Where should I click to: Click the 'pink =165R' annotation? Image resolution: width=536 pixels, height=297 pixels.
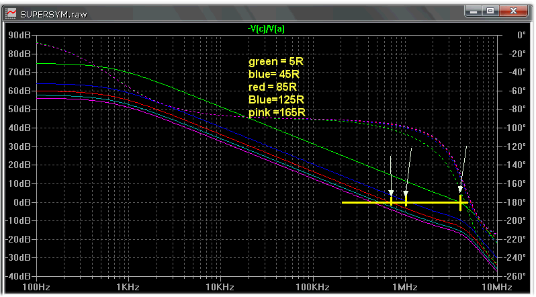[x=277, y=112]
